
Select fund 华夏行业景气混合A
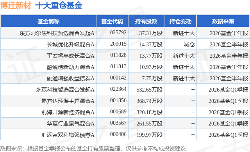tap(70, 124)
